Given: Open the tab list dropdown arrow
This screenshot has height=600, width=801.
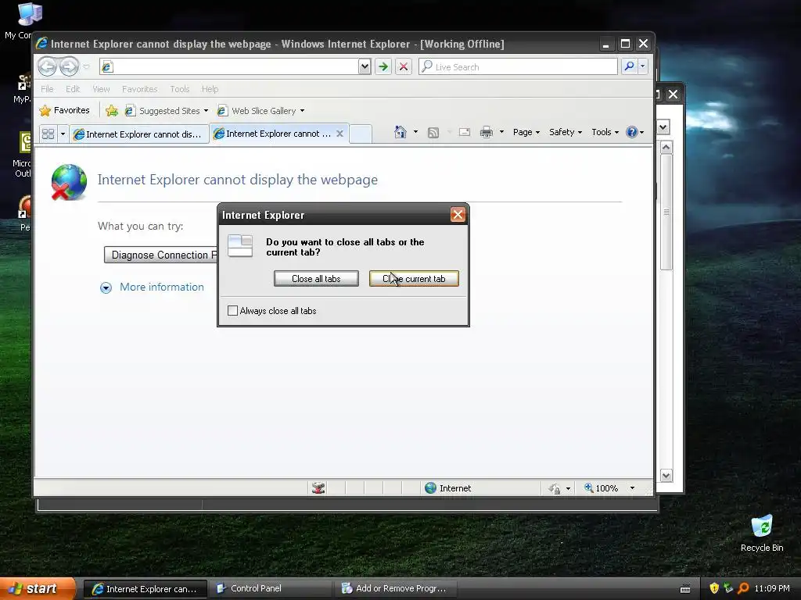Looking at the screenshot, I should click(63, 134).
